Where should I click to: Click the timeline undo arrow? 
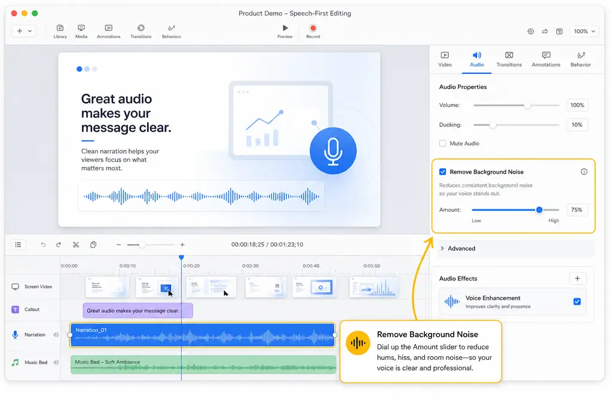[43, 245]
